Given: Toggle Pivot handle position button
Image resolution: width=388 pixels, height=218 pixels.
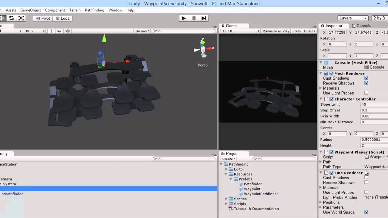Looking at the screenshot, I should point(43,18).
